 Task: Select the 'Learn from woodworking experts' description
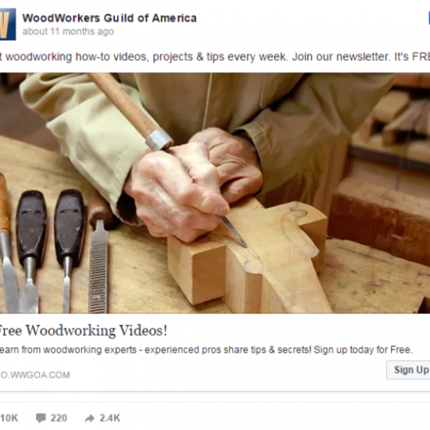point(206,350)
